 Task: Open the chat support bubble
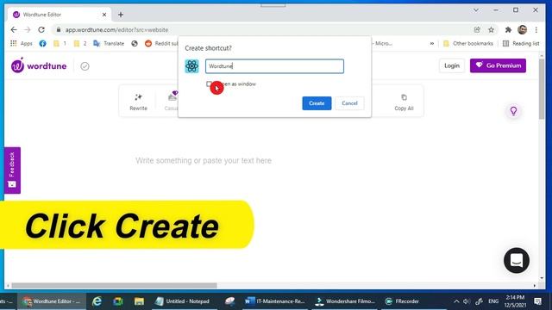517,260
